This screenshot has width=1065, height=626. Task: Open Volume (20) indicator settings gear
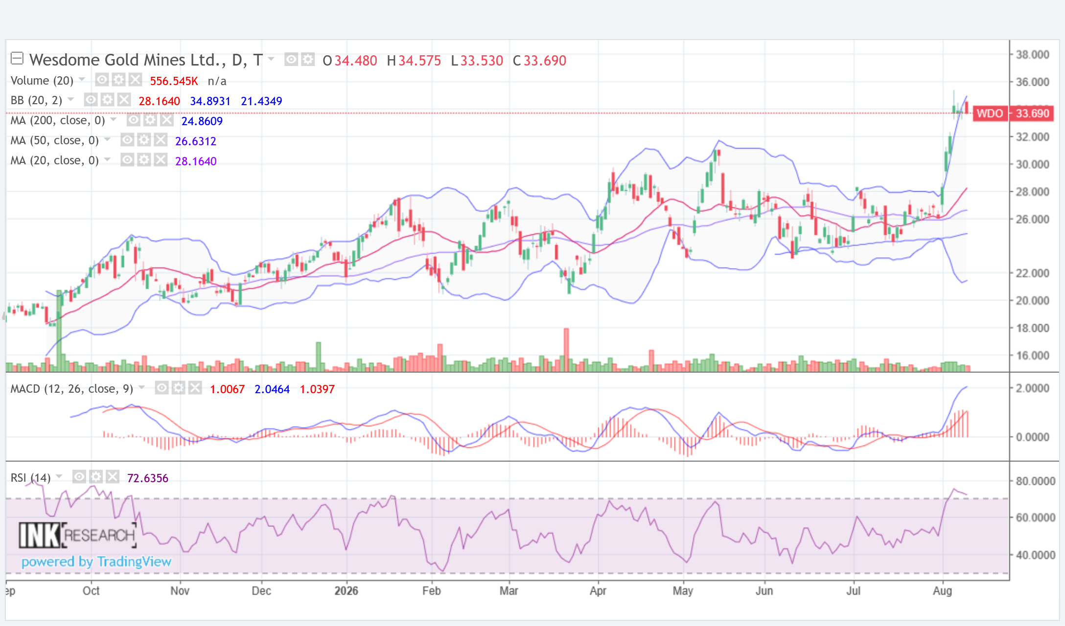coord(118,80)
